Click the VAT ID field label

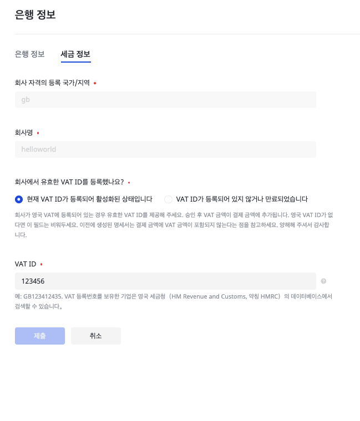click(x=26, y=264)
